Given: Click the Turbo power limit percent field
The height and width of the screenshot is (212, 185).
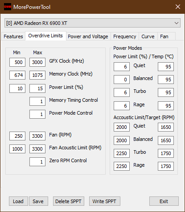Looking at the screenshot, I should [122, 92].
